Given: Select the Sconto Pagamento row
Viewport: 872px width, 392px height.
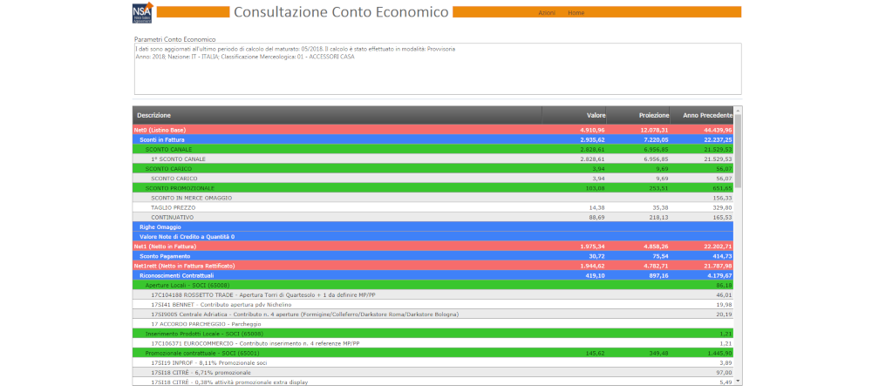Looking at the screenshot, I should (433, 256).
